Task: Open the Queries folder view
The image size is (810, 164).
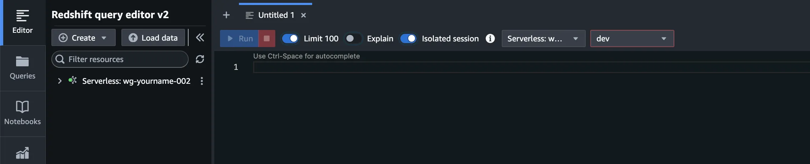Action: pos(22,68)
